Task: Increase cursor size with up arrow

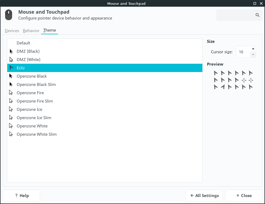Action: click(253, 49)
